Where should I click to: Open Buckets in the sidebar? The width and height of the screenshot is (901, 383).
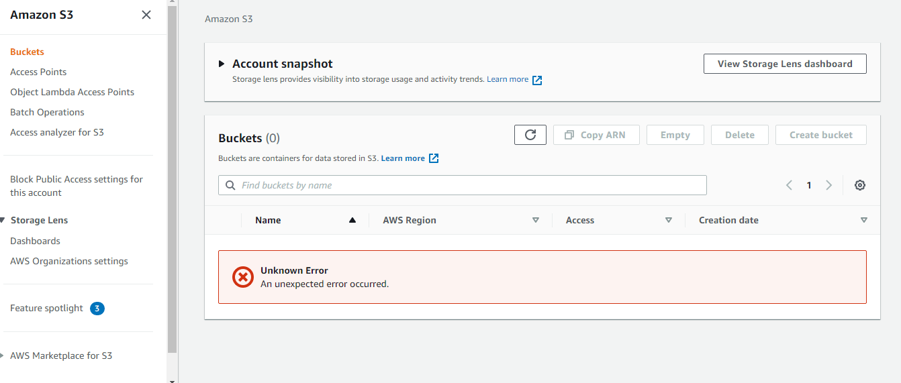point(27,52)
